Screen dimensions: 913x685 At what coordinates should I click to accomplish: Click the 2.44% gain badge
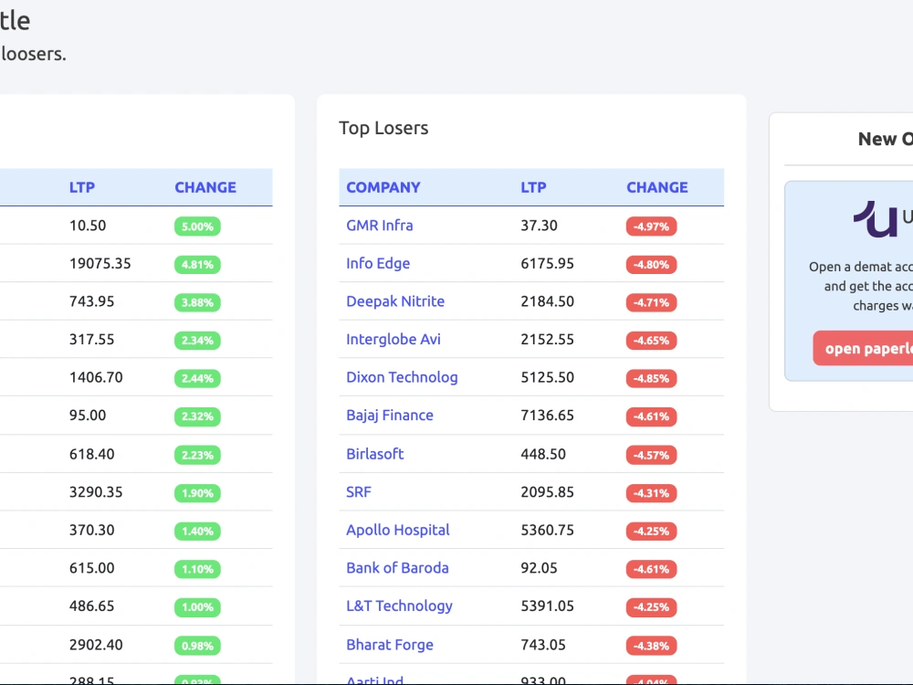point(197,379)
